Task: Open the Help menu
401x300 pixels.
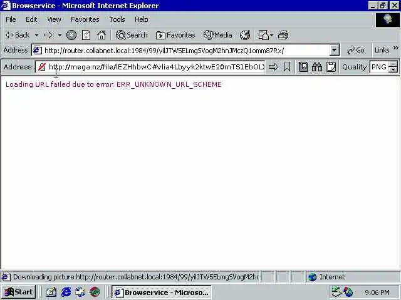Action: (x=141, y=19)
